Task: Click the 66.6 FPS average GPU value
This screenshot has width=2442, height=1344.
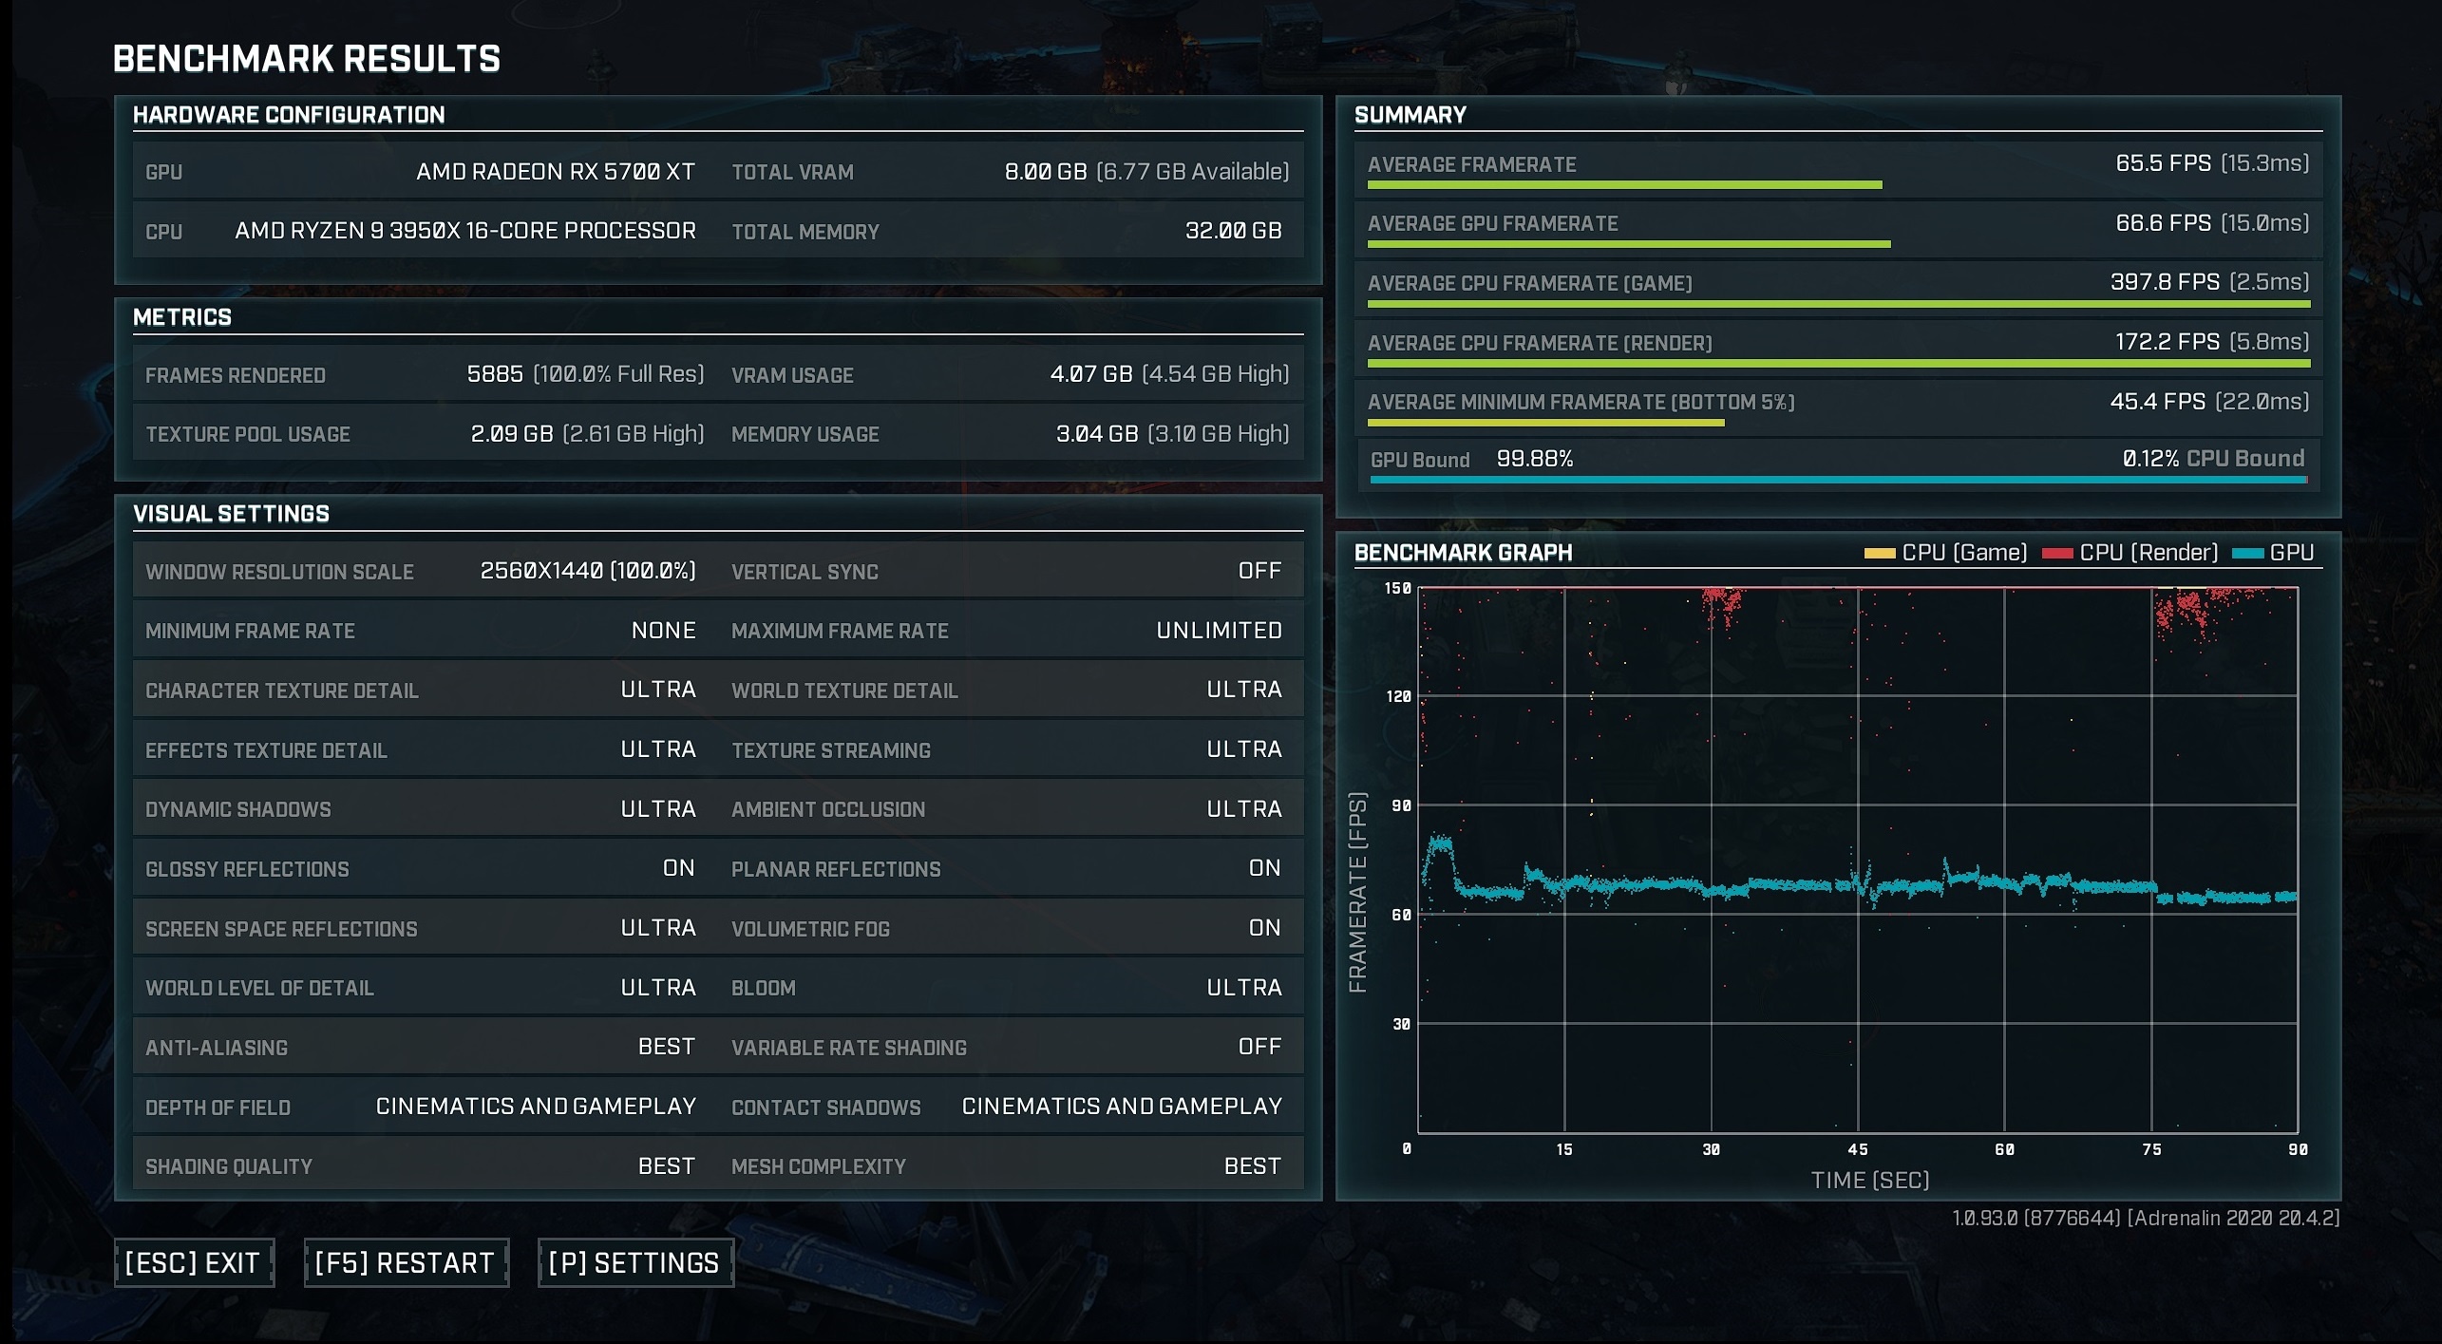Action: pos(2164,223)
